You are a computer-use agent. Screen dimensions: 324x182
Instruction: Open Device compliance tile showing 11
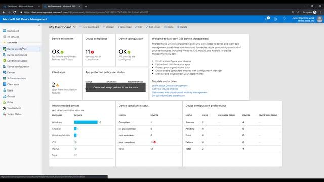pyautogui.click(x=99, y=50)
